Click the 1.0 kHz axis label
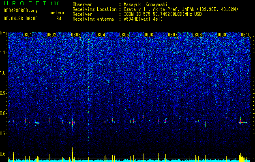This screenshot has height=162, width=255. (x=4, y=73)
